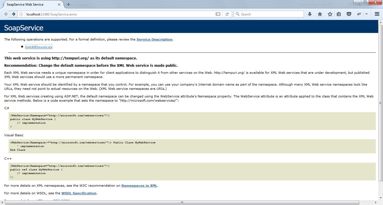Click the Pocket icon in the toolbar

[x=349, y=14]
